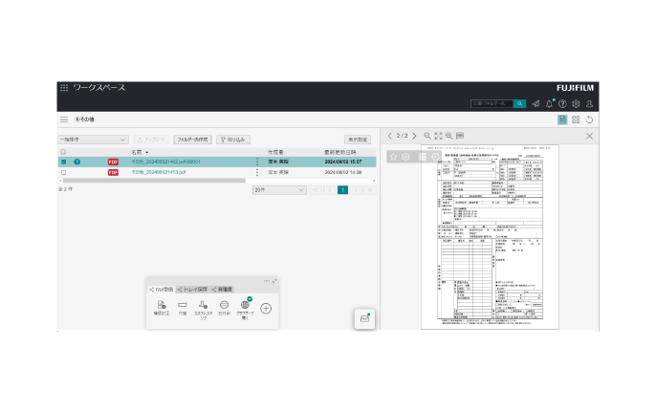Image resolution: width=656 pixels, height=412 pixels.
Task: Click the refresh icon
Action: pos(590,119)
